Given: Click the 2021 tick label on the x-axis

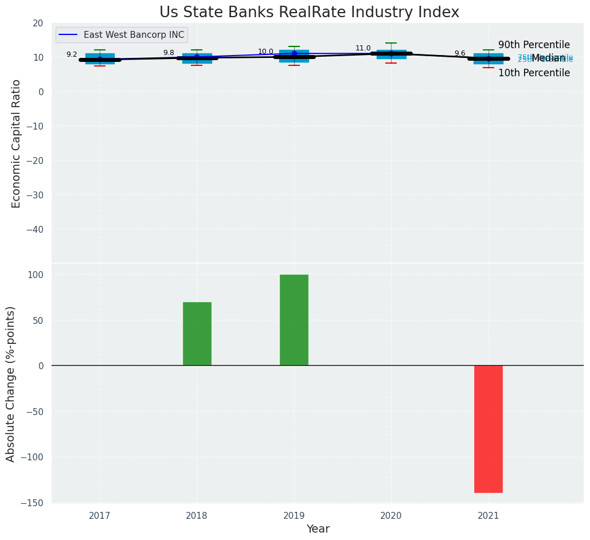Looking at the screenshot, I should coord(489,516).
